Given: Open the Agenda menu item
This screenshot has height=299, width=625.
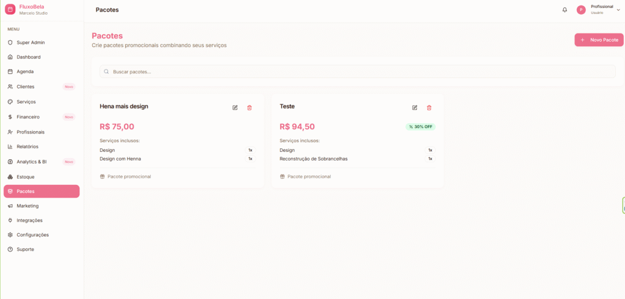Looking at the screenshot, I should point(25,71).
